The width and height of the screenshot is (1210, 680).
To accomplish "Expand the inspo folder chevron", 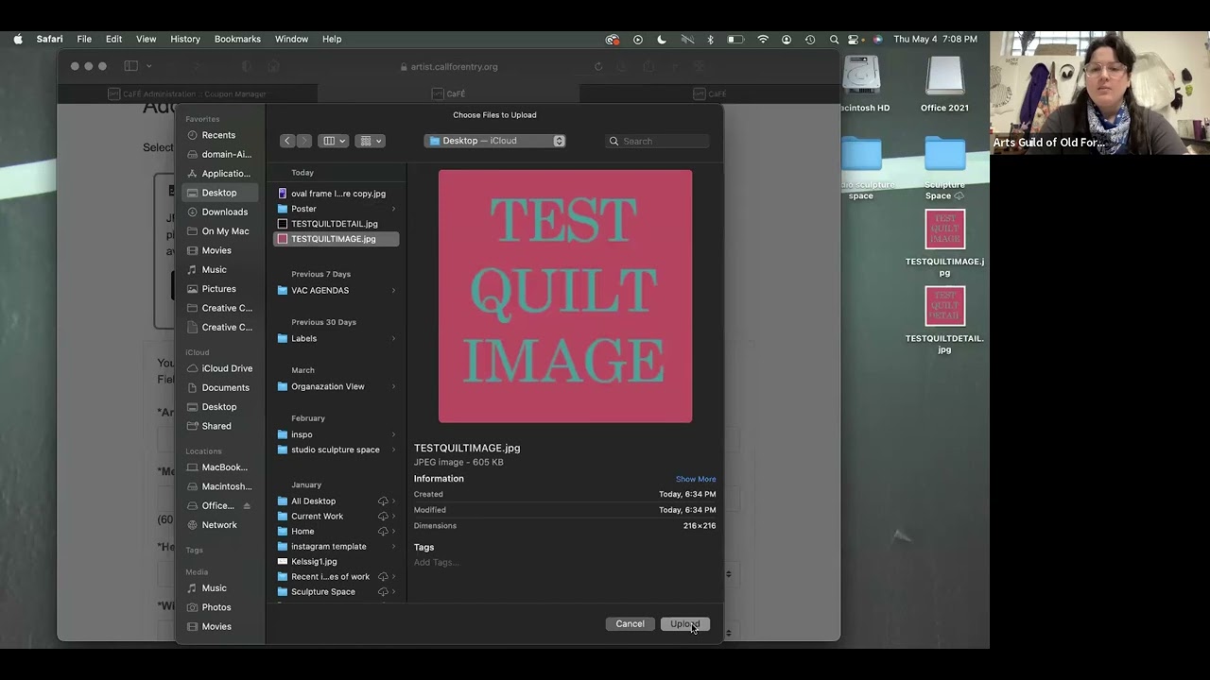I will point(393,434).
